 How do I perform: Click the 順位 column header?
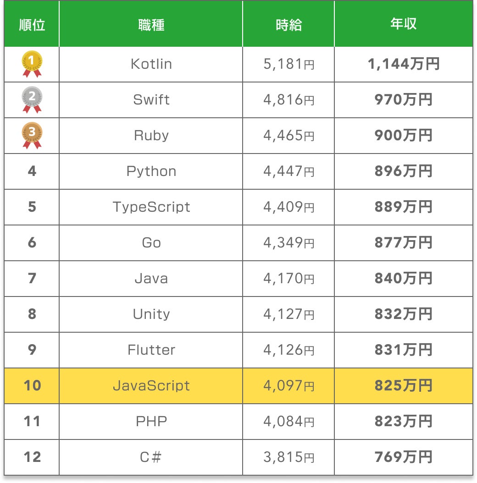coord(32,25)
